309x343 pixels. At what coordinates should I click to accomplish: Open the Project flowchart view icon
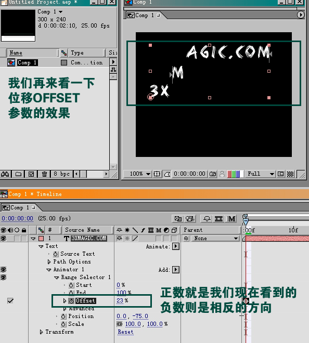click(113, 70)
